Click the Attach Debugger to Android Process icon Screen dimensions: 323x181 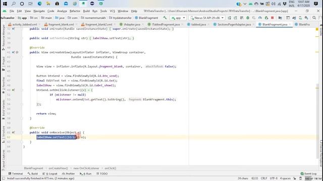pyautogui.click(x=266, y=18)
